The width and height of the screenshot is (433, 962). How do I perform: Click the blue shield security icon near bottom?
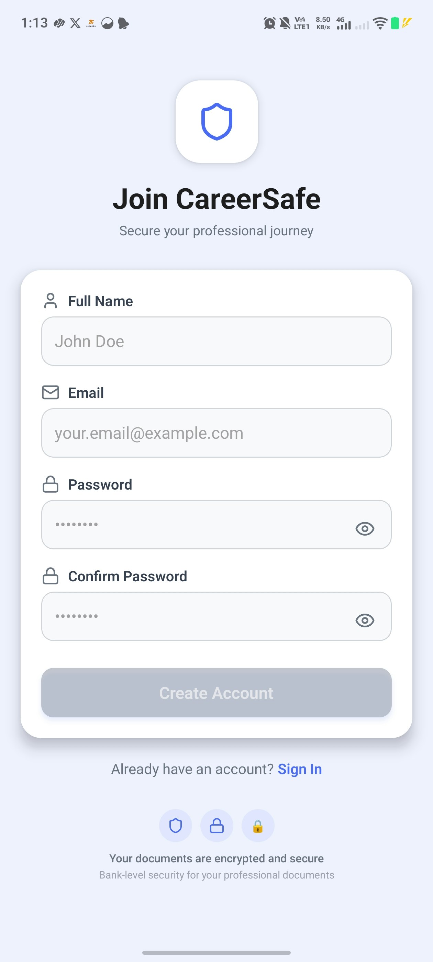coord(176,826)
